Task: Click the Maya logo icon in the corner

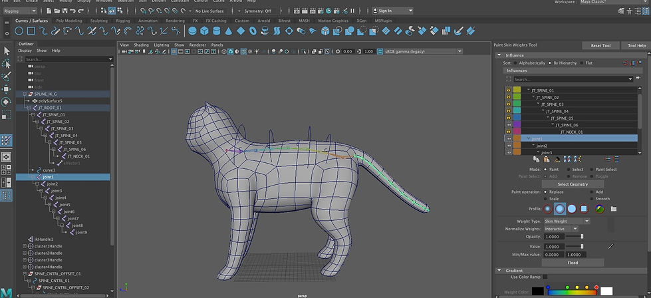Action: pyautogui.click(x=6, y=292)
